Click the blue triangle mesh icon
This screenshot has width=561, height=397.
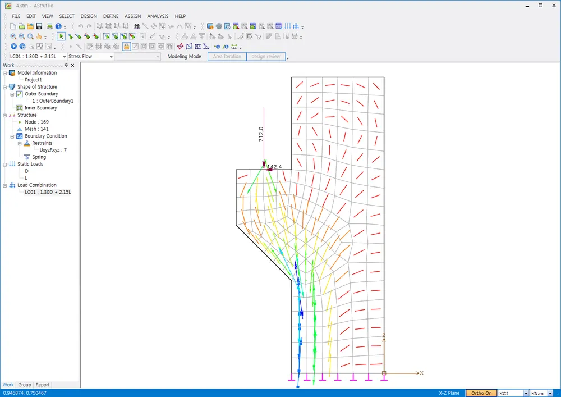click(206, 47)
